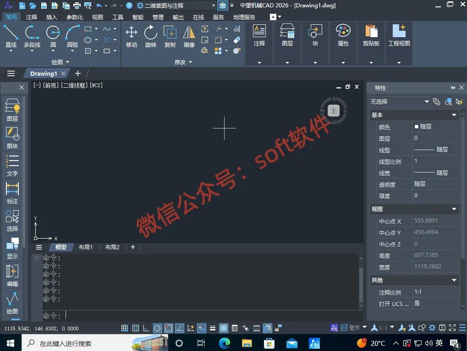
Task: Collapse the 视图 properties section
Action: tap(454, 209)
